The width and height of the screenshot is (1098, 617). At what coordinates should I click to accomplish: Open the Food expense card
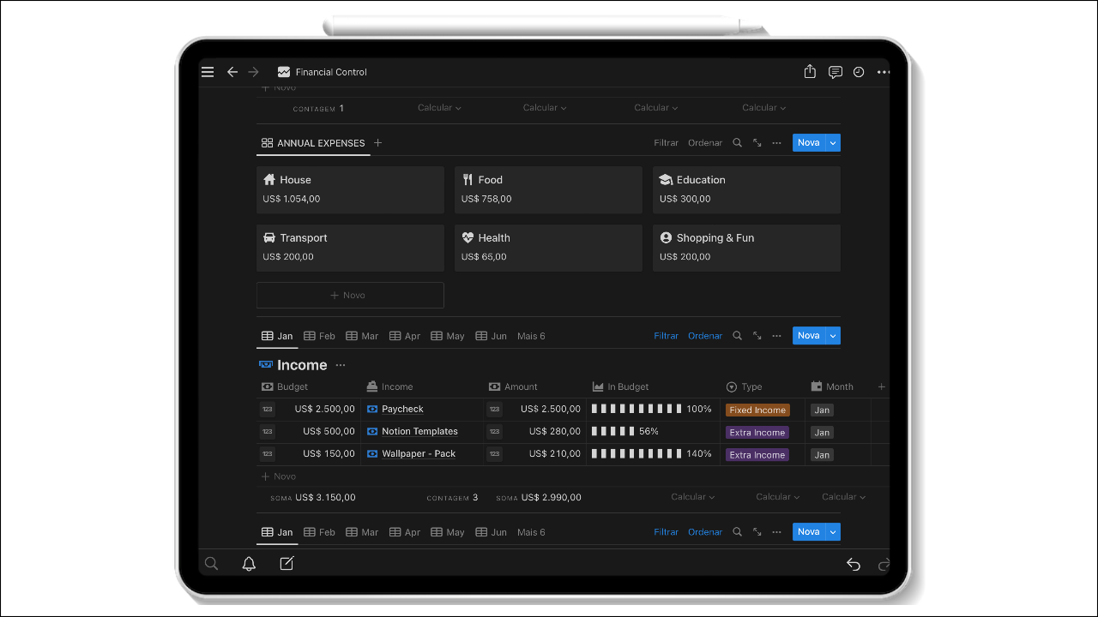tap(548, 189)
